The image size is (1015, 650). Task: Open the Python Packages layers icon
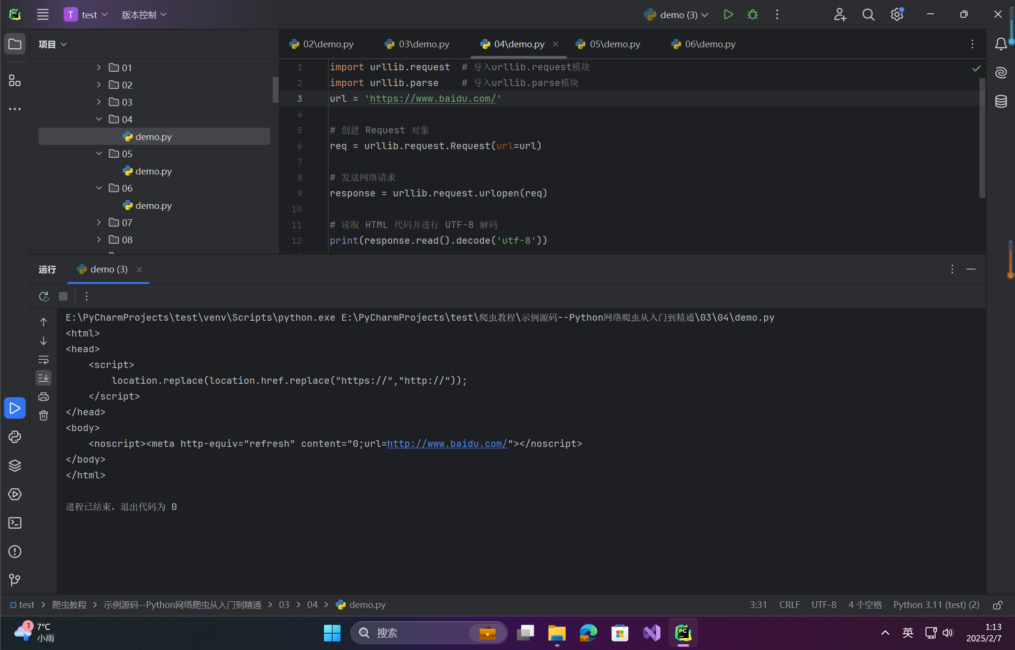click(x=15, y=466)
